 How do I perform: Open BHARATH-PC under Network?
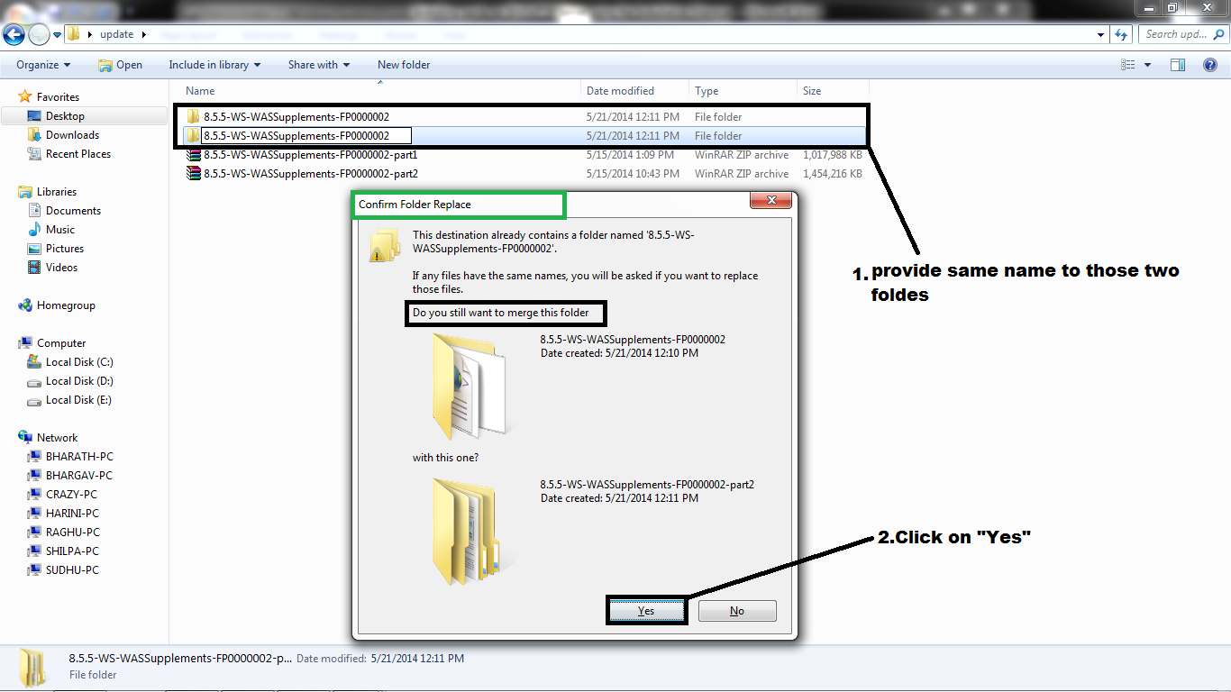(x=78, y=456)
